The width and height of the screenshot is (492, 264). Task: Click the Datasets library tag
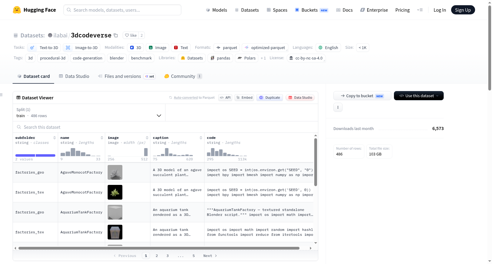tap(192, 58)
